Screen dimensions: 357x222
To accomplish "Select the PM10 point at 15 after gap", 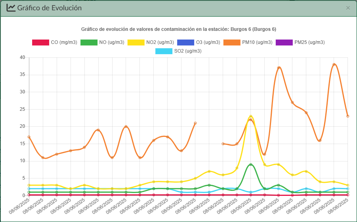I will (x=223, y=144).
